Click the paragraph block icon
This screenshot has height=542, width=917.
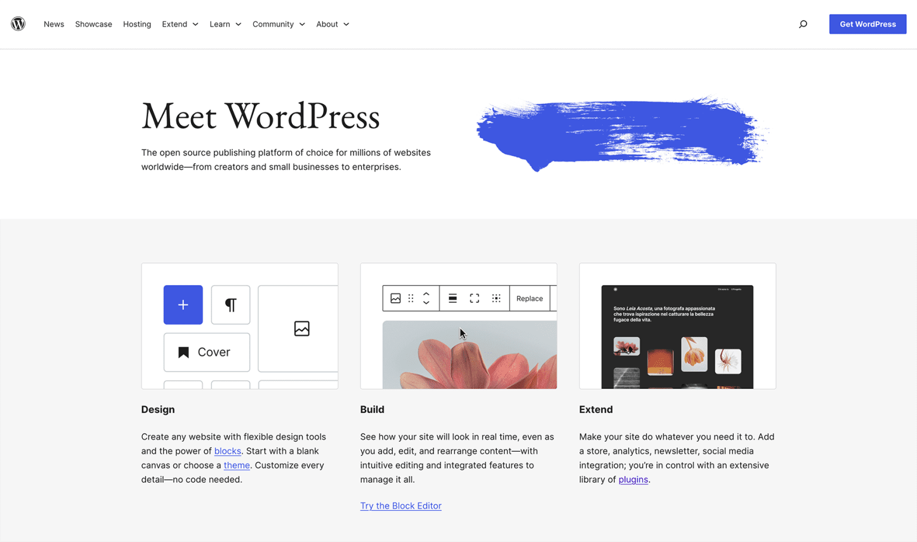[230, 305]
